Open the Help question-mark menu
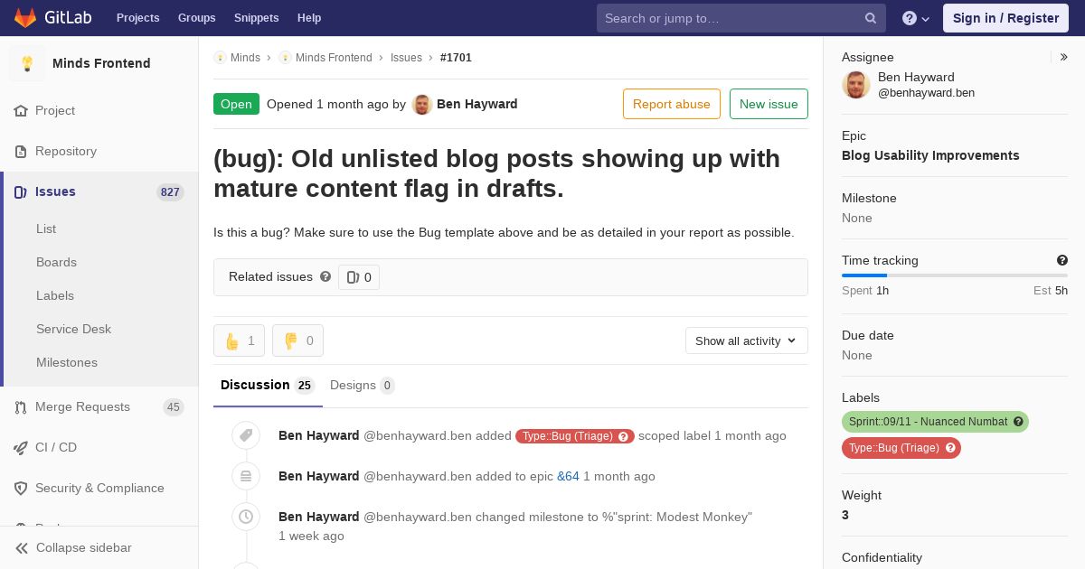 [916, 18]
